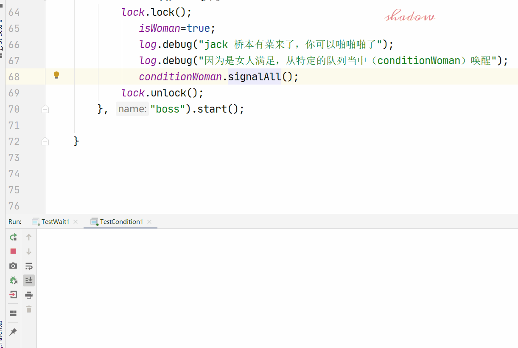Clear all console output with trash icon
Screen dimensions: 518x348
coord(29,309)
